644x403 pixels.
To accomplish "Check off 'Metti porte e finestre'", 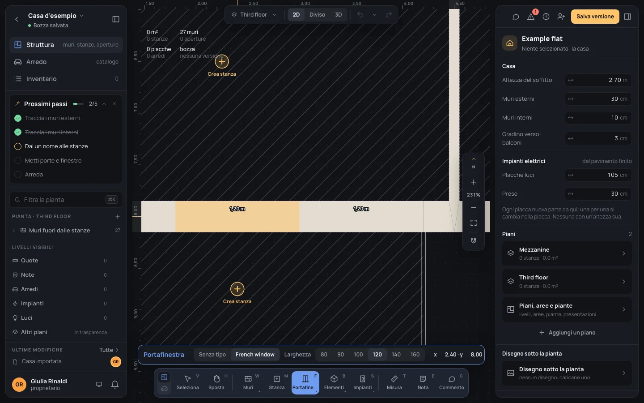I will 18,161.
